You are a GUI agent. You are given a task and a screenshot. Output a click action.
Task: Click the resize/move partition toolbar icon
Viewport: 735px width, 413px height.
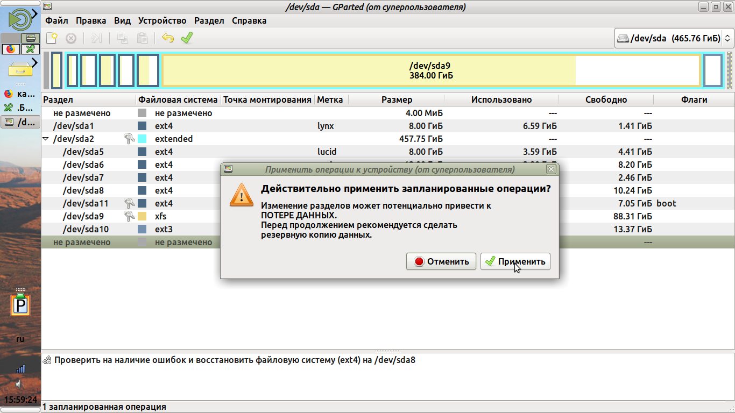pyautogui.click(x=96, y=38)
